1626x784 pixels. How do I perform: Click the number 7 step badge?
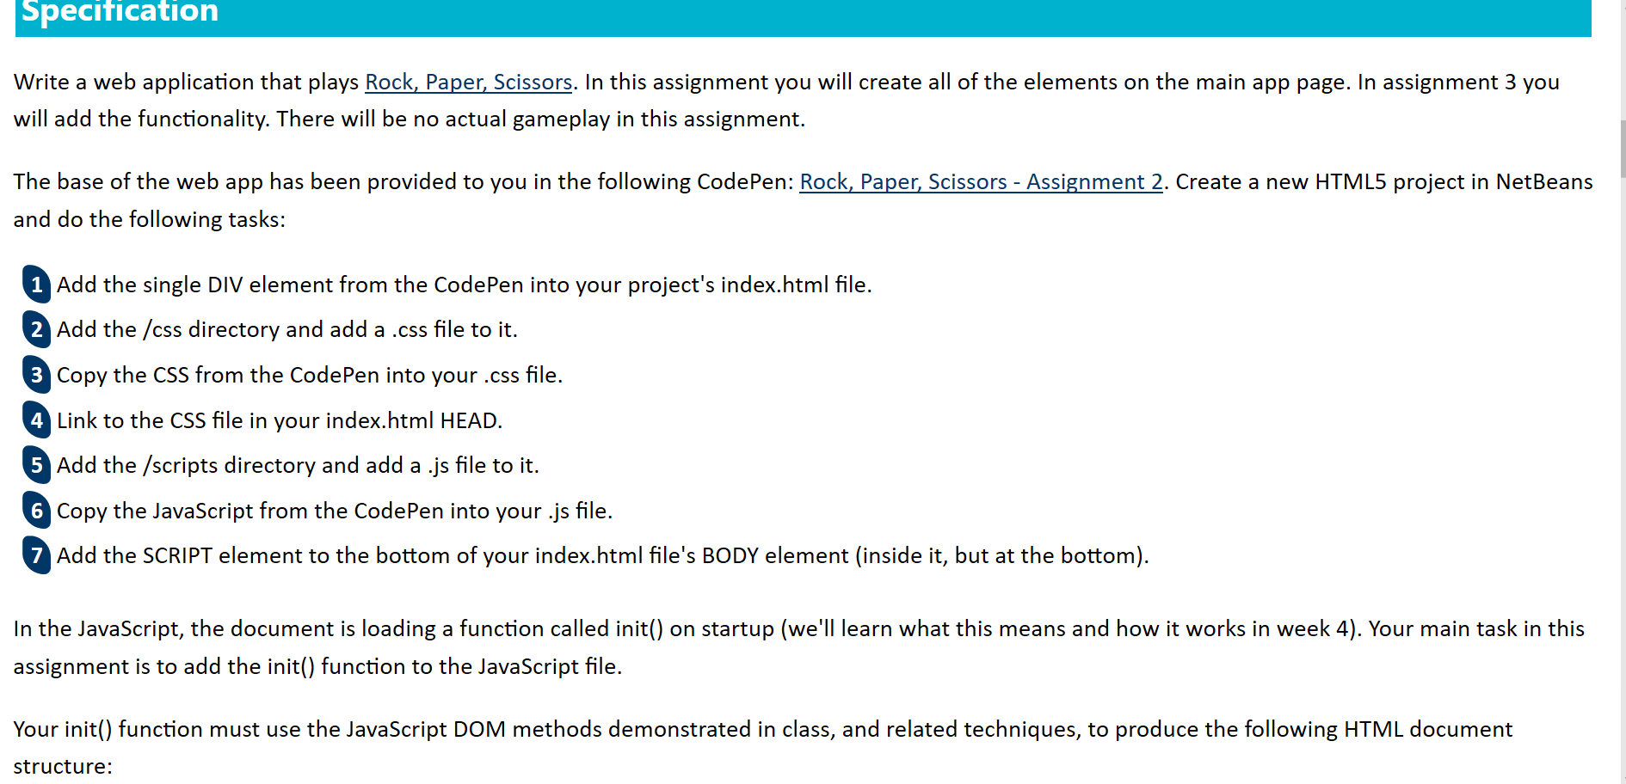pos(36,555)
